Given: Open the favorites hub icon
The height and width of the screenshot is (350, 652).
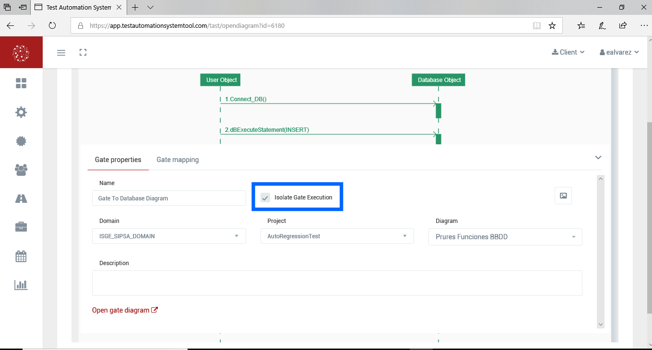Looking at the screenshot, I should click(581, 25).
